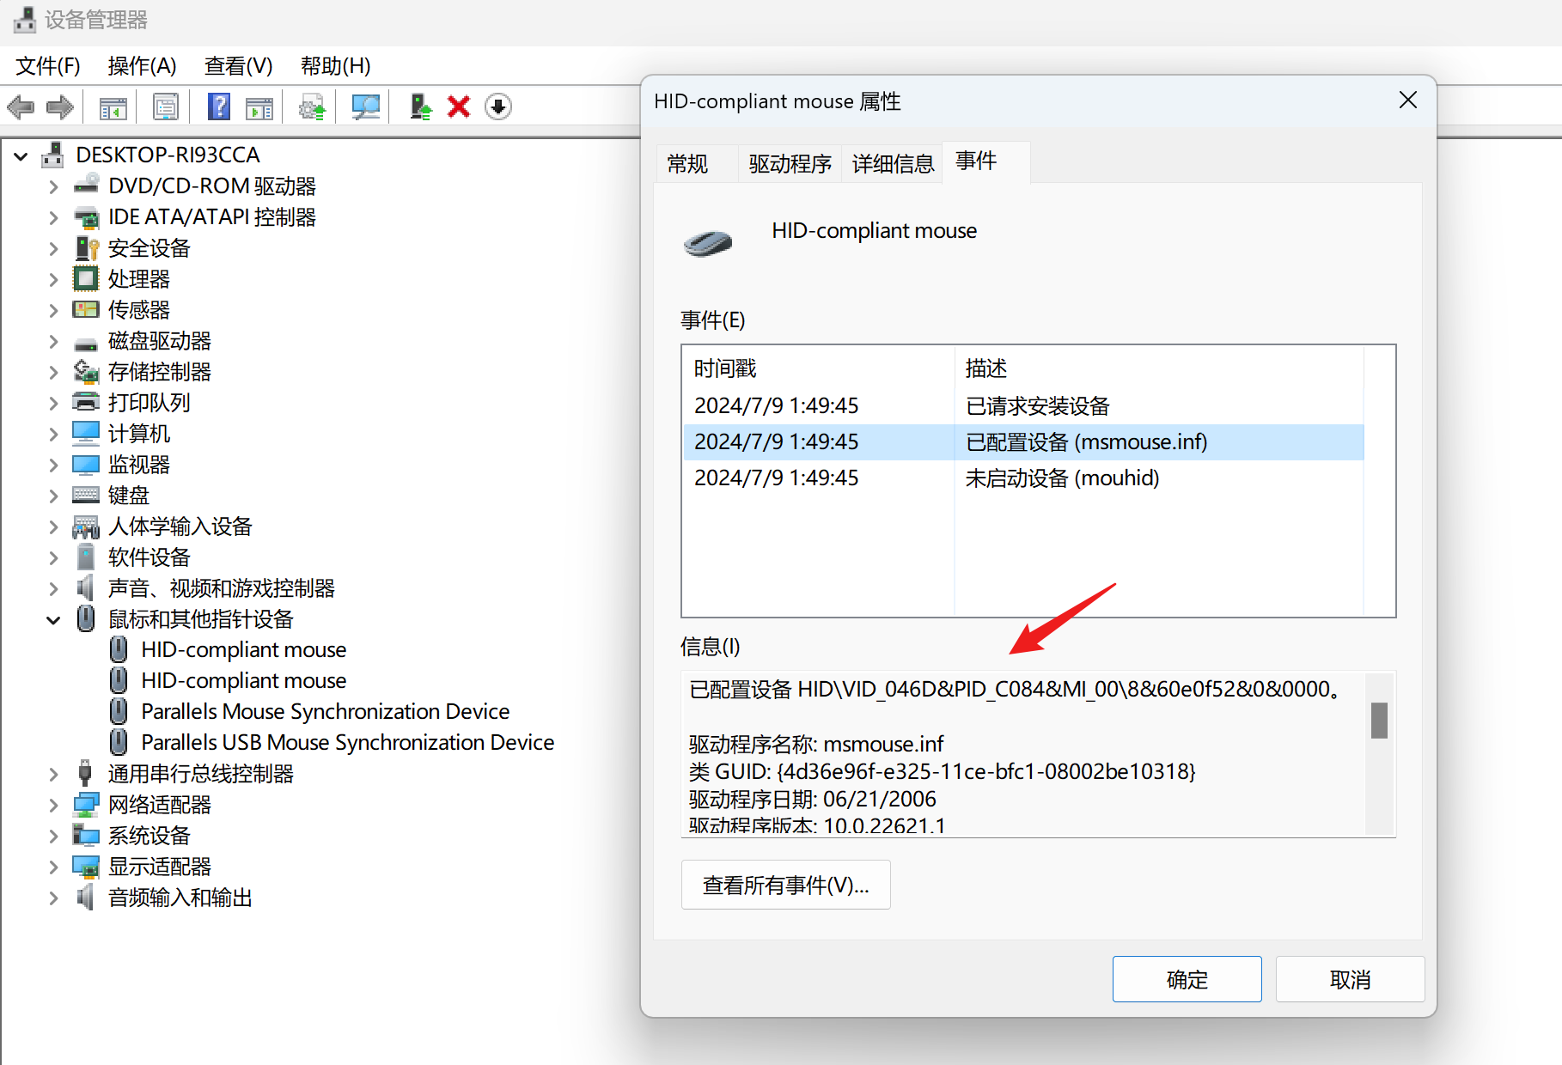Click the 查看所有事件(V)... button
The width and height of the screenshot is (1562, 1065).
[785, 885]
